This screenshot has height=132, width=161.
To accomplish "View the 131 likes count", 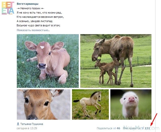I will [147, 128].
